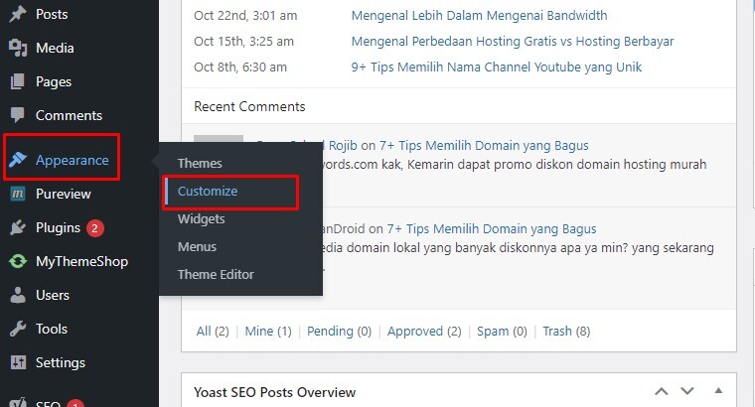Filter comments by Spam (0)
This screenshot has width=755, height=407.
502,331
